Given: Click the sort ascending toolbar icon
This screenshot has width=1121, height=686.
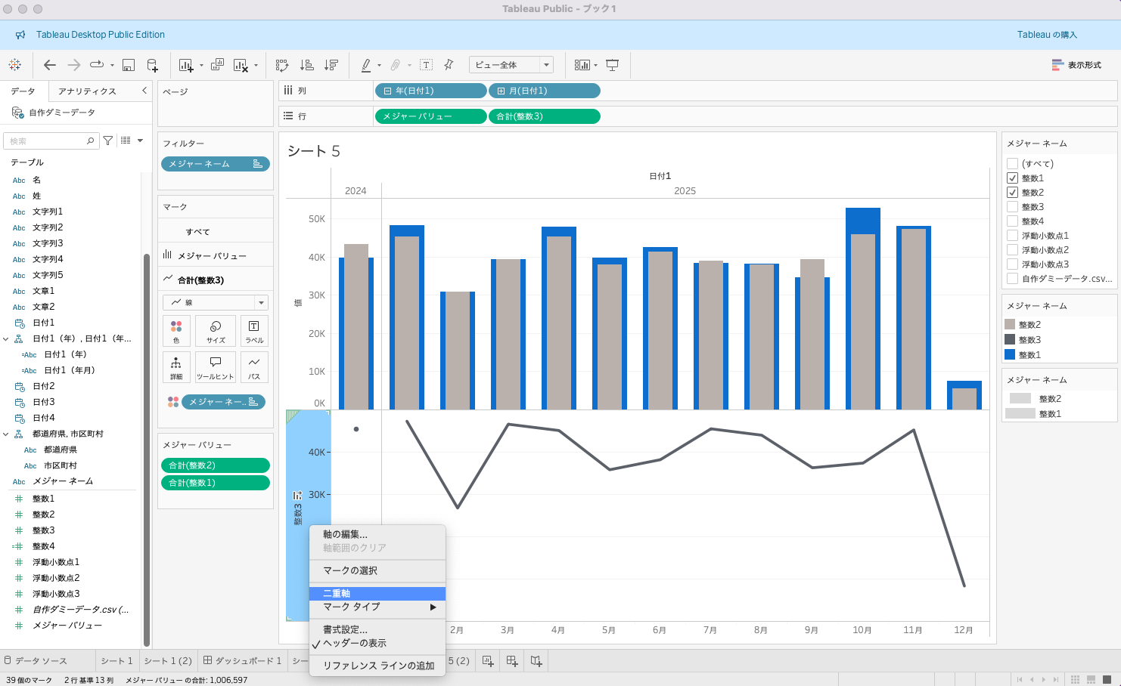Looking at the screenshot, I should click(x=307, y=65).
